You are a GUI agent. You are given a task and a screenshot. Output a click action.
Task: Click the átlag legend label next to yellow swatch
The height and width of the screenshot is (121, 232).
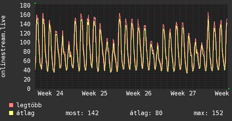click(x=25, y=113)
